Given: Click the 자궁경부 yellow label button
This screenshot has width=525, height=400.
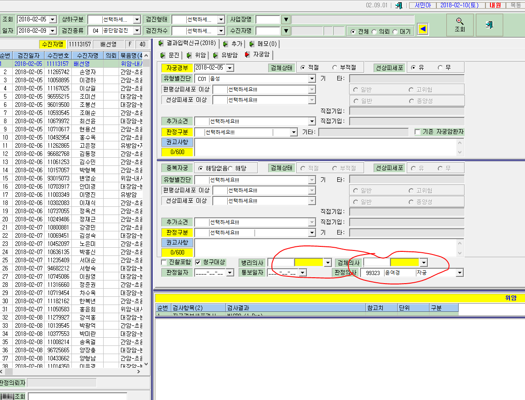Looking at the screenshot, I should [177, 68].
